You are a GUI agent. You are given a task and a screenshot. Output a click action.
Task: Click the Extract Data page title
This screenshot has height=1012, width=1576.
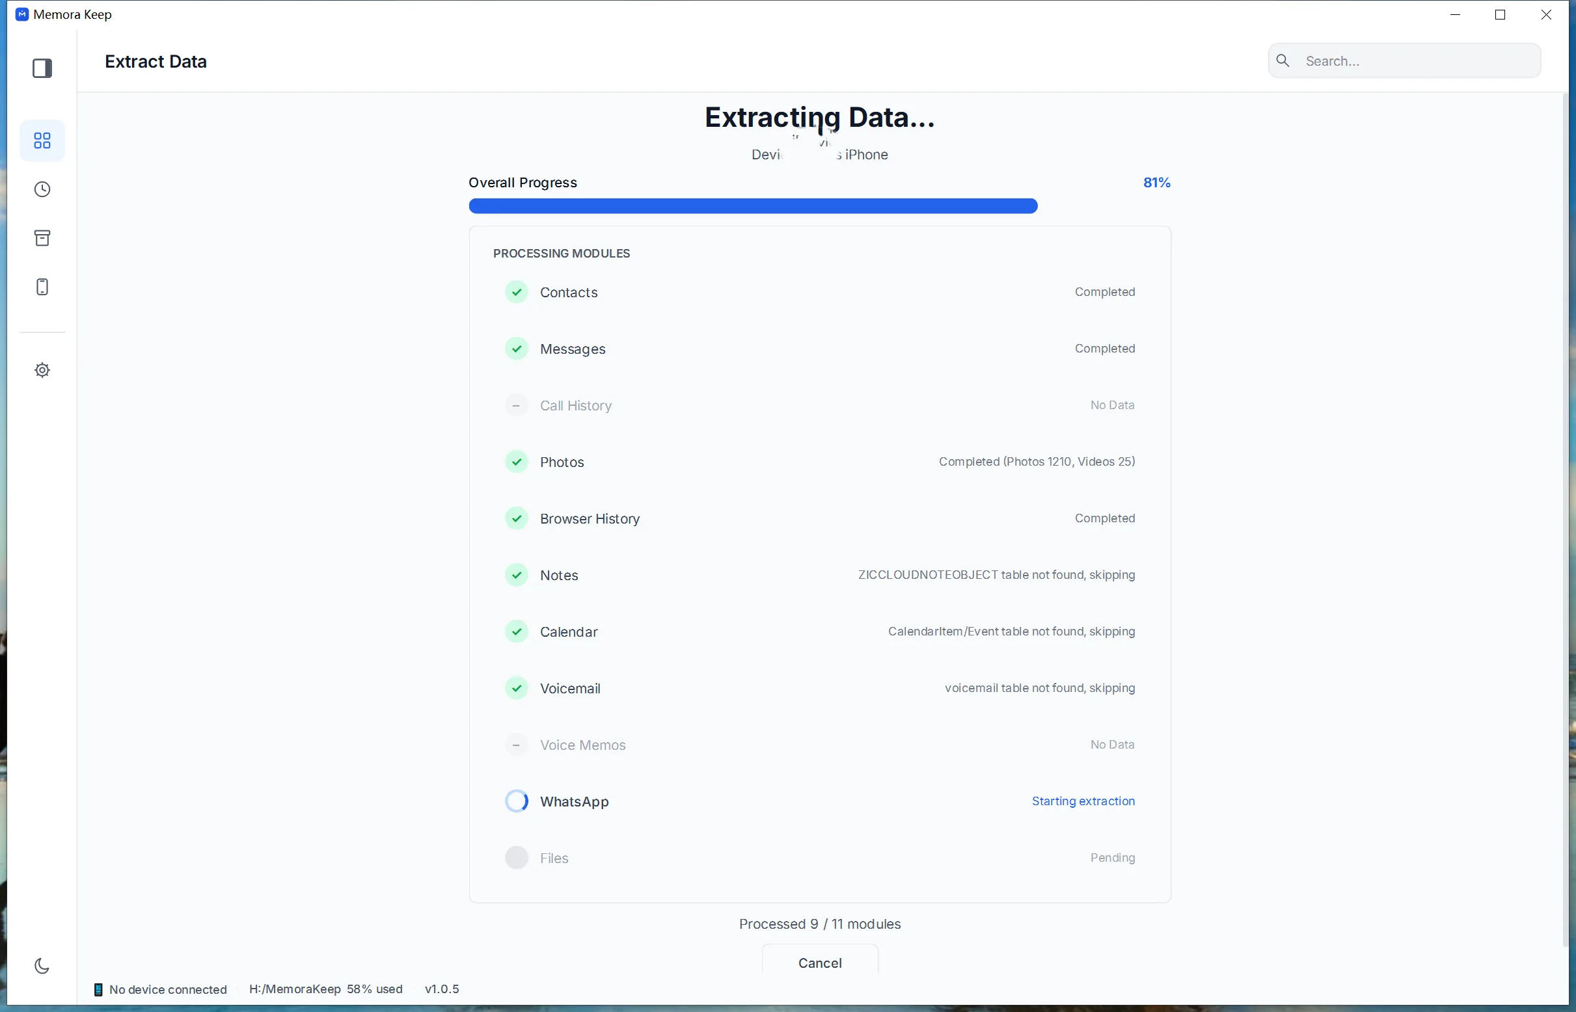click(156, 61)
